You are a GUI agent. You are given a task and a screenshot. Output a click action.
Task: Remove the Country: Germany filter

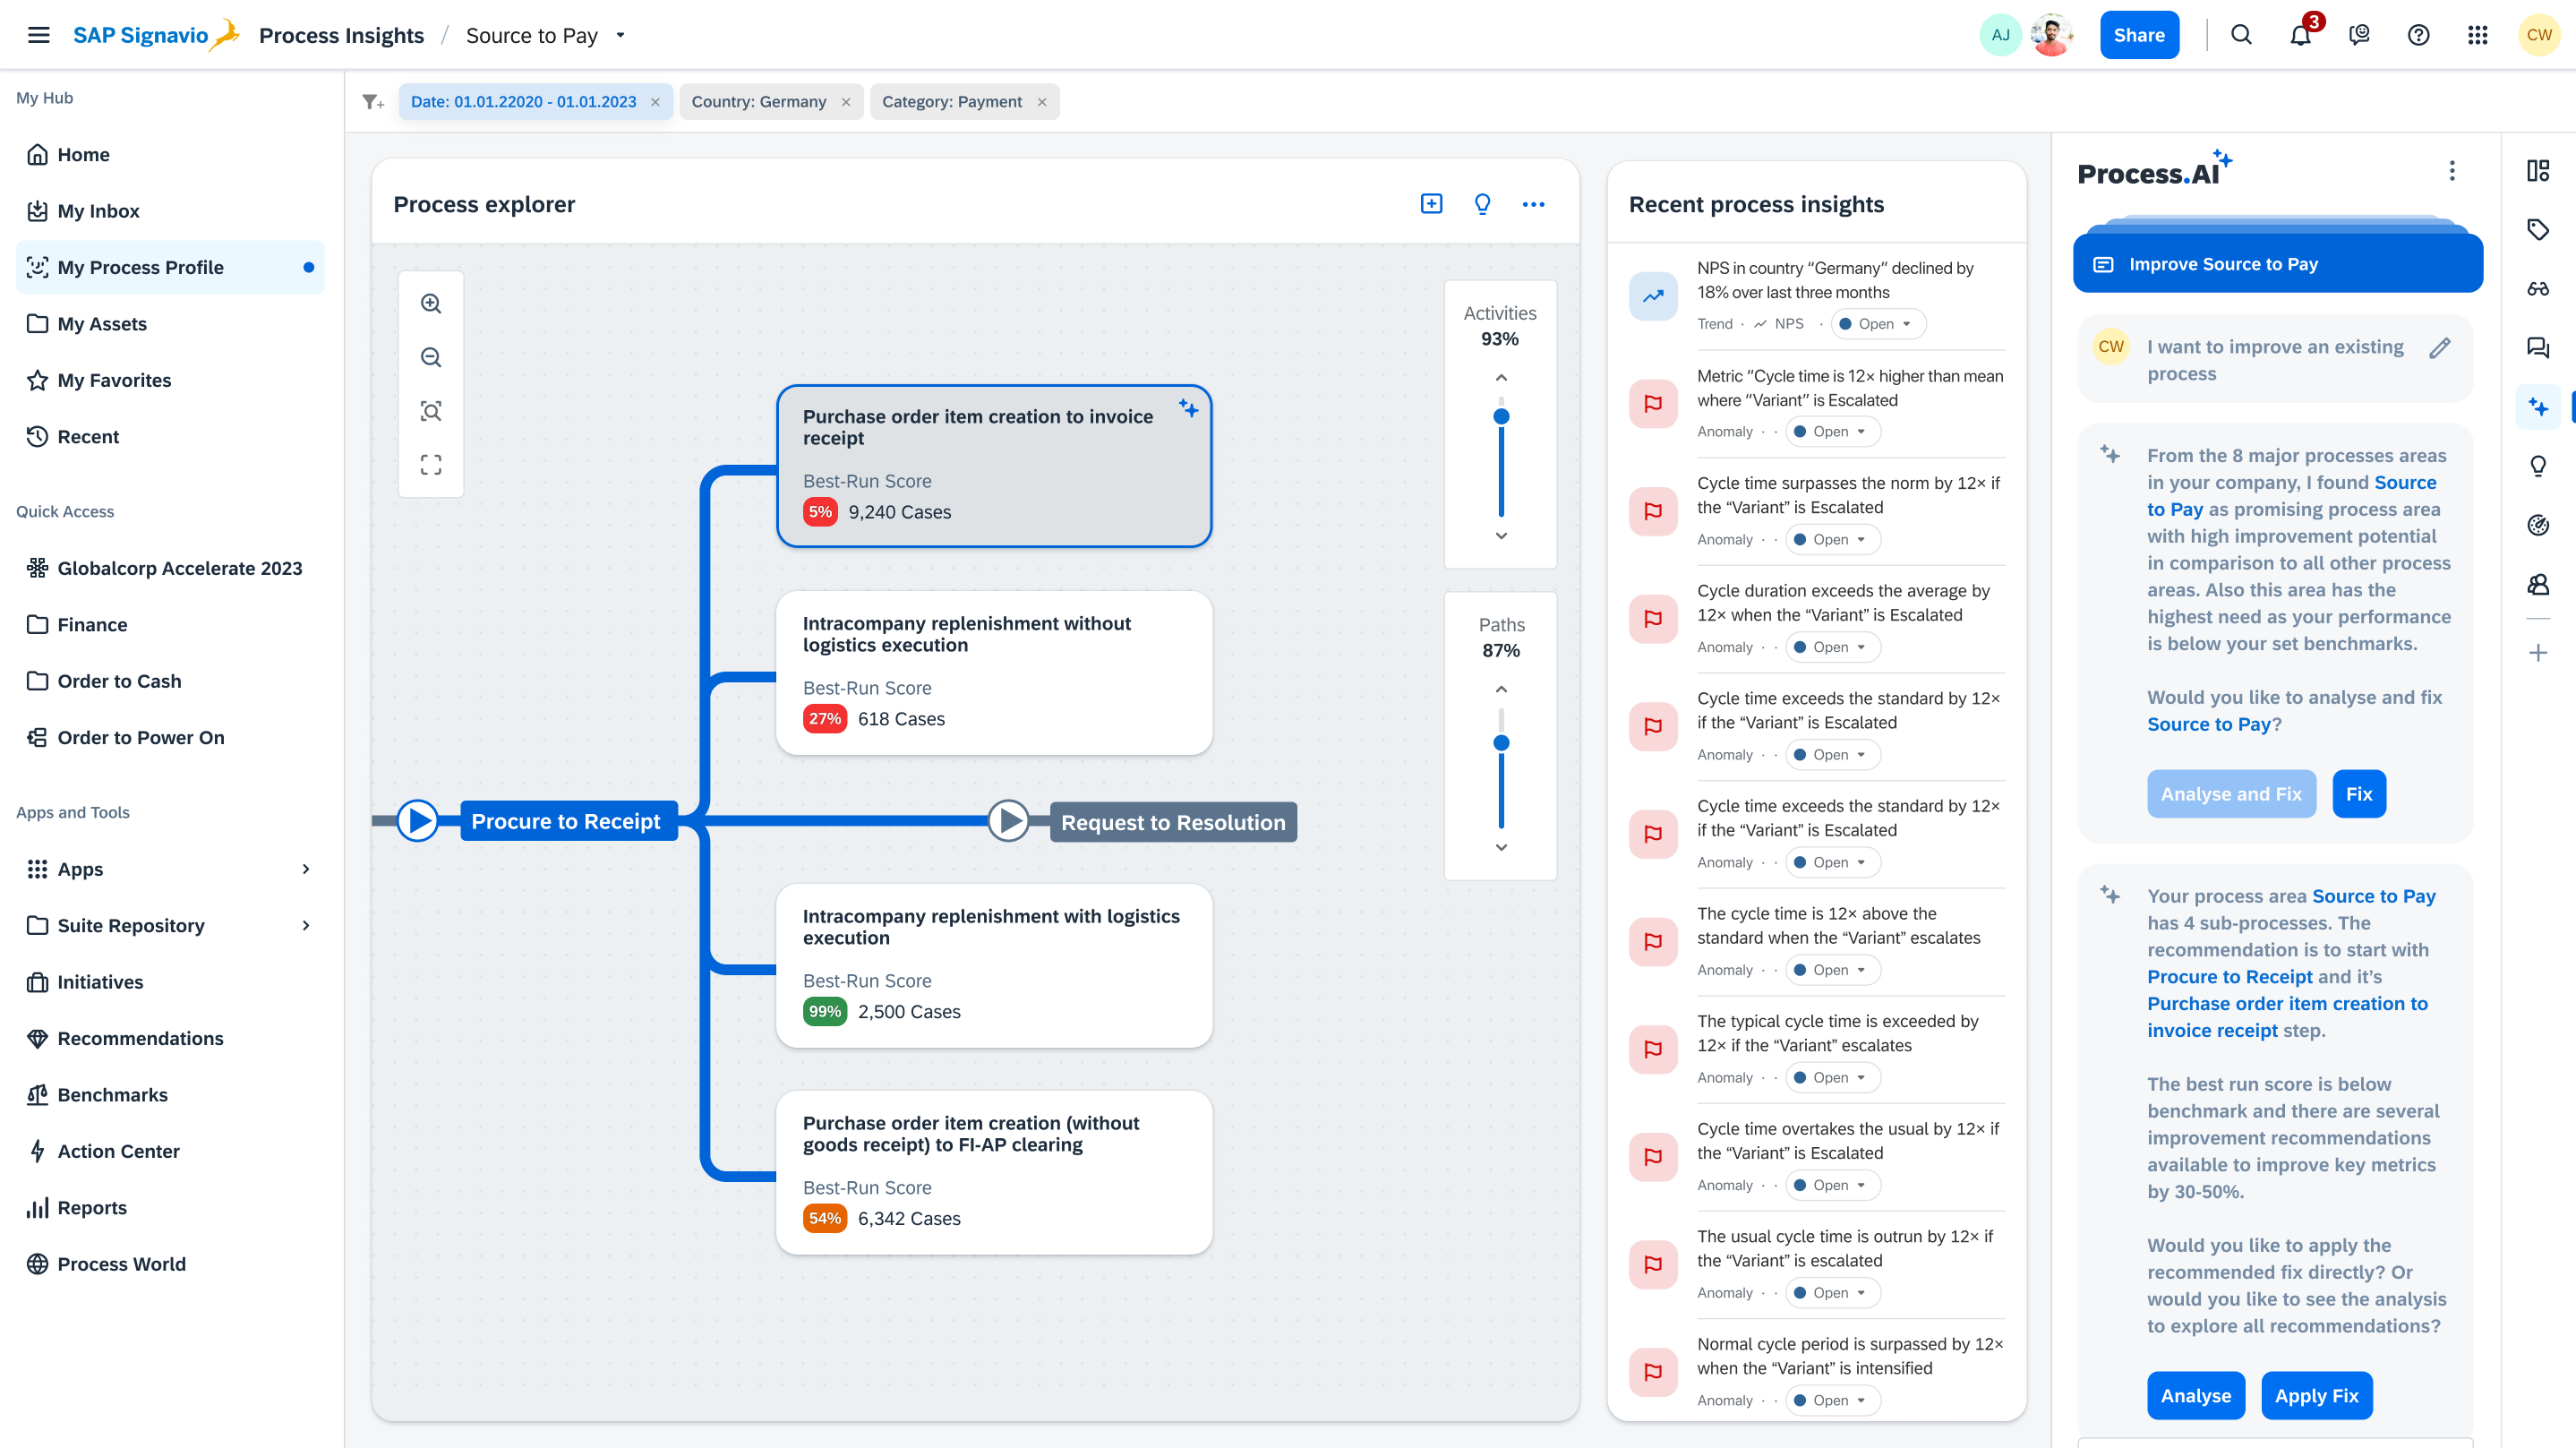tap(846, 102)
